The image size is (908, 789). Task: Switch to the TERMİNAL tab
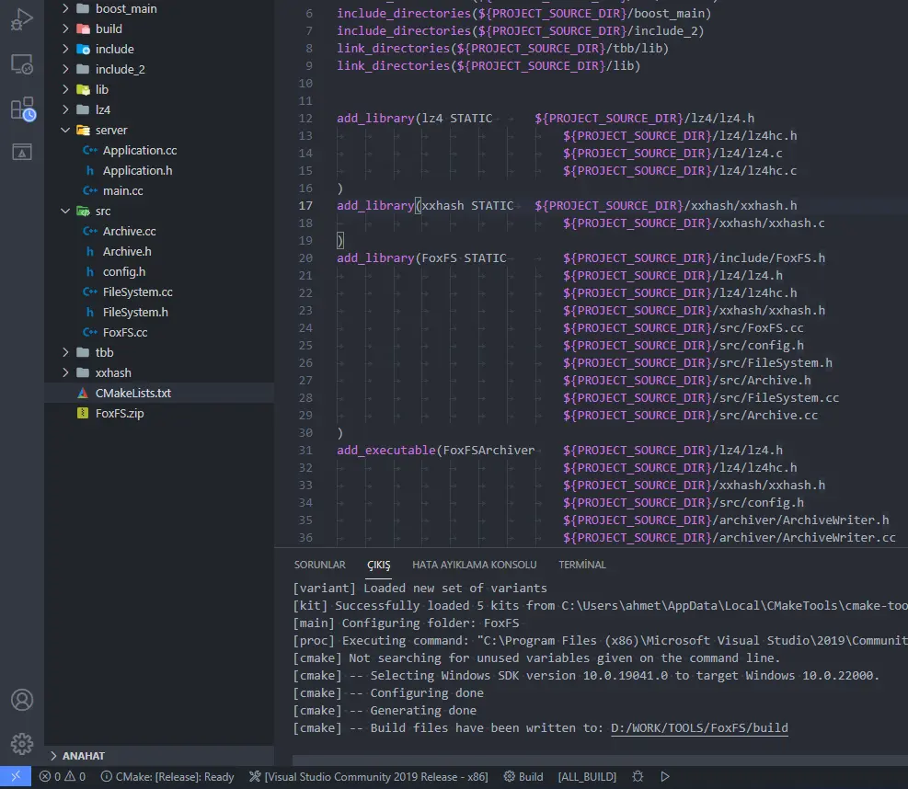[582, 565]
